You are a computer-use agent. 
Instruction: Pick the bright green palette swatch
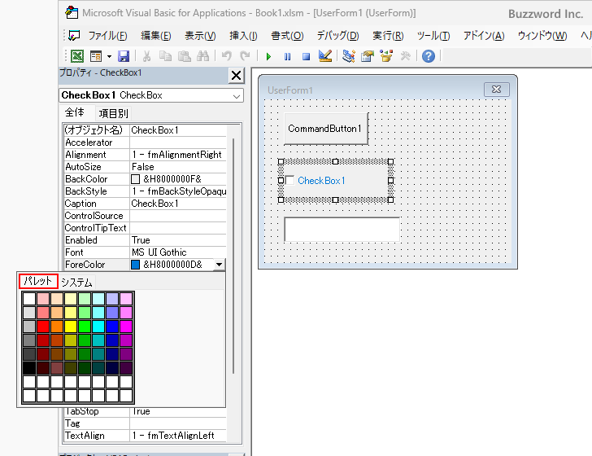[x=85, y=327]
